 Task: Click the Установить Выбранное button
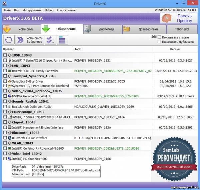[30, 40]
